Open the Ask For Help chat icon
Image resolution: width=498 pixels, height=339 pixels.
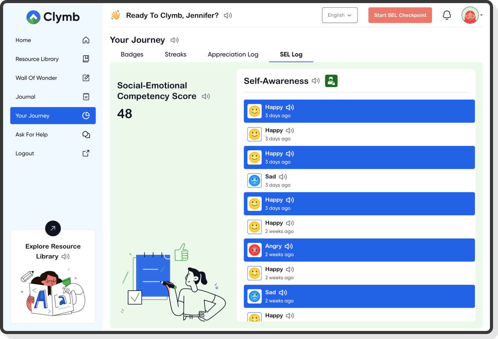point(86,134)
